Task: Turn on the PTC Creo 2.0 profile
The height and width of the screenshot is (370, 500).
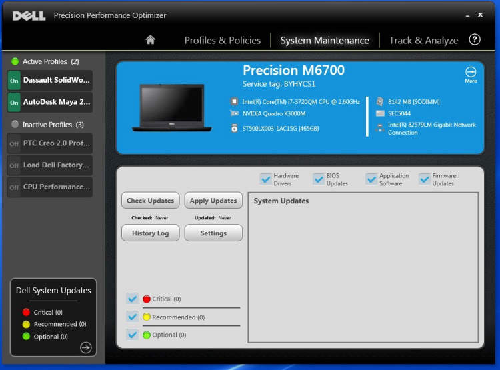Action: pyautogui.click(x=14, y=143)
